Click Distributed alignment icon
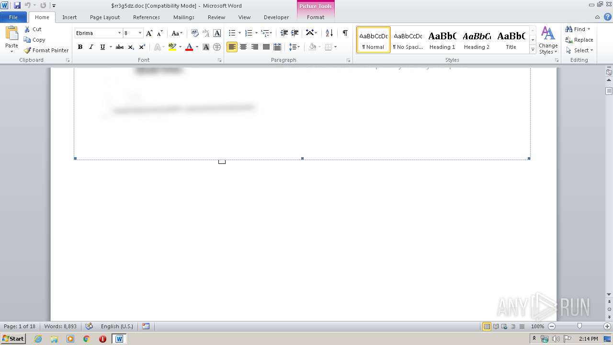The height and width of the screenshot is (345, 613). [x=277, y=47]
